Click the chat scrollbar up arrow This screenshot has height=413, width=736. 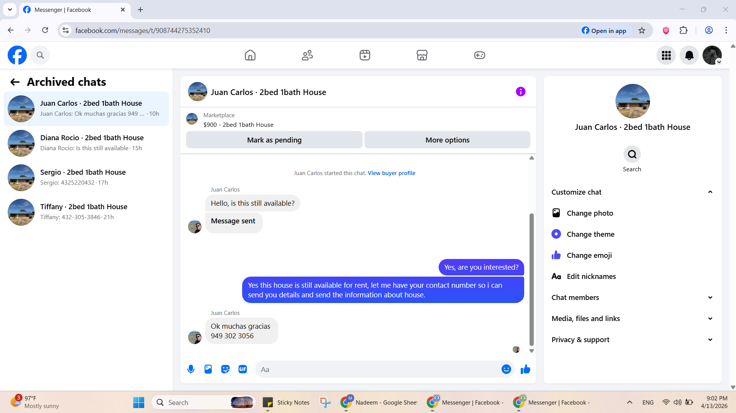[x=531, y=158]
